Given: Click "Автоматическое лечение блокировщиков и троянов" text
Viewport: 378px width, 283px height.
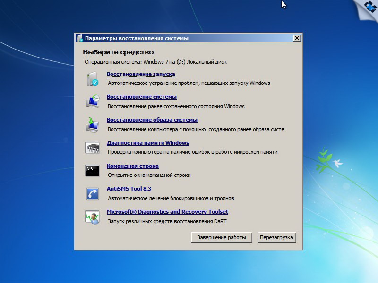Looking at the screenshot, I should (x=171, y=198).
